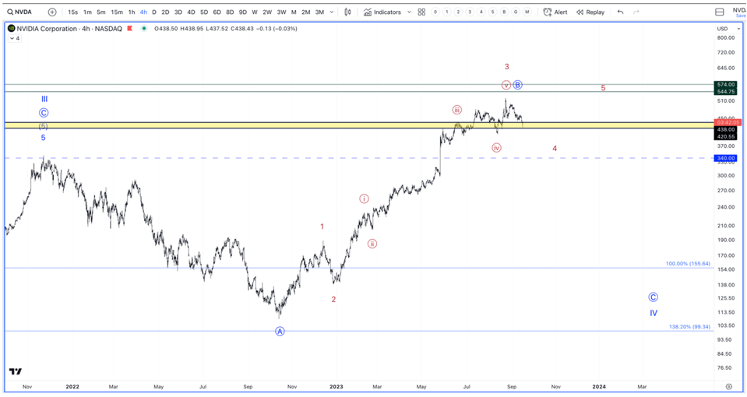This screenshot has height=397, width=747.
Task: Select the circled B wave label
Action: coord(517,85)
